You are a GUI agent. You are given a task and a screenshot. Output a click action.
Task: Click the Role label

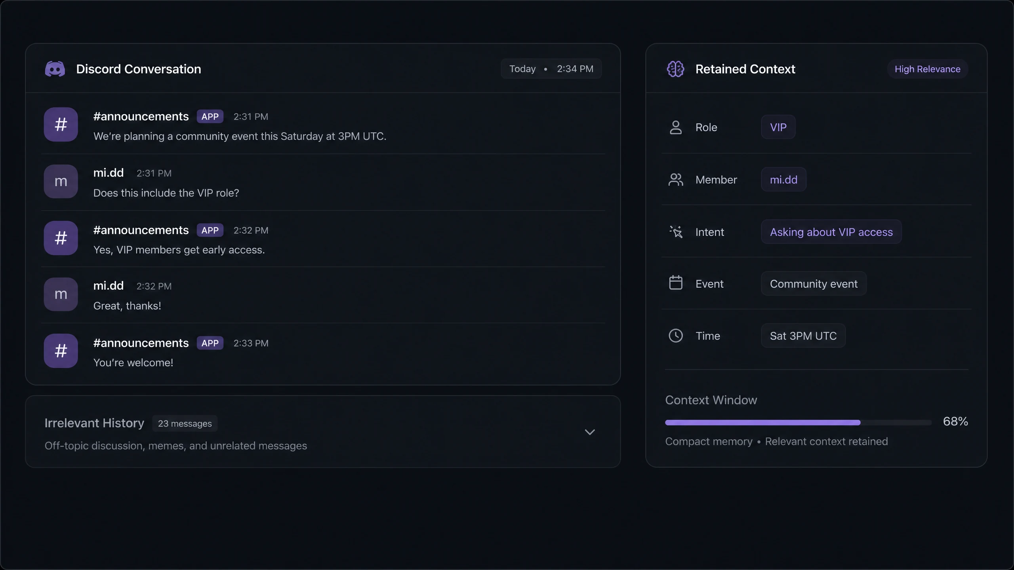(x=706, y=127)
